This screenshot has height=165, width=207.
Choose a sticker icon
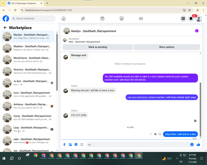click(x=76, y=144)
